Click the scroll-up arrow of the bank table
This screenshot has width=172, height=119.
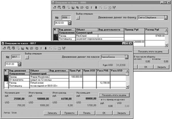[x=166, y=30]
